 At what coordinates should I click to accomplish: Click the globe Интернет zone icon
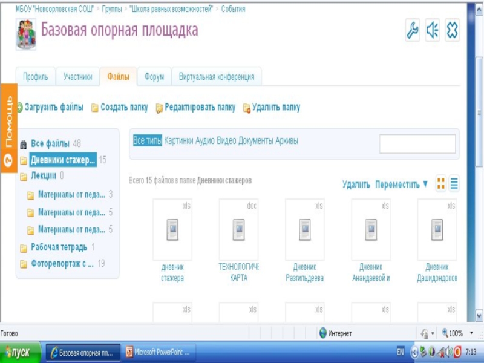tap(323, 333)
